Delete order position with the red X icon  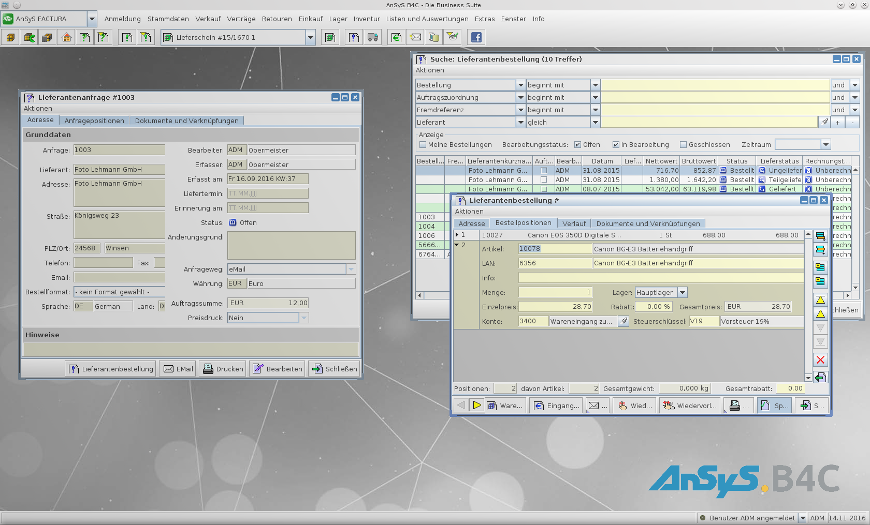(x=820, y=360)
